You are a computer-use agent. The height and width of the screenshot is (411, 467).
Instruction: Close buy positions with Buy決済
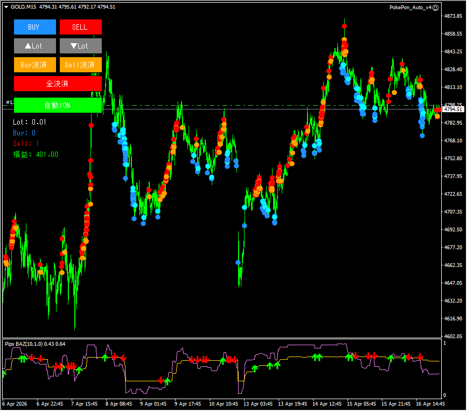(x=34, y=65)
